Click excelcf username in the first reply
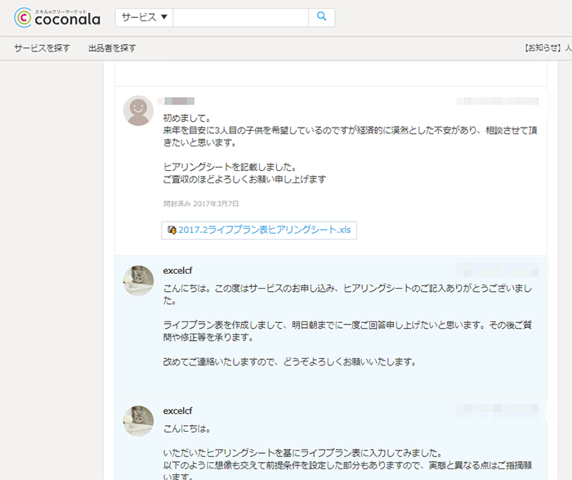Image resolution: width=572 pixels, height=480 pixels. [x=177, y=271]
